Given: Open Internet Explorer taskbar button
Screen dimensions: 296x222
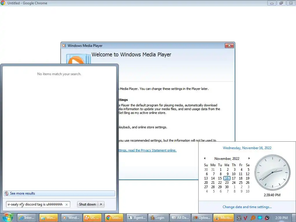Looking at the screenshot, I should (x=27, y=218).
